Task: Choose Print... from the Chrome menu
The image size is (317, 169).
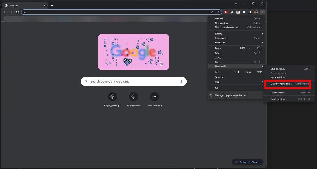Action: click(x=236, y=54)
